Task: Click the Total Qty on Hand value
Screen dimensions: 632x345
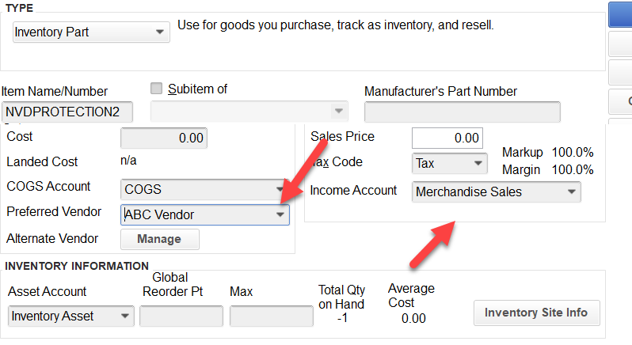Action: click(342, 318)
